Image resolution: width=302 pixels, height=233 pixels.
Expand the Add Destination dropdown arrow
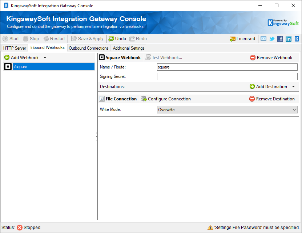[x=293, y=87]
